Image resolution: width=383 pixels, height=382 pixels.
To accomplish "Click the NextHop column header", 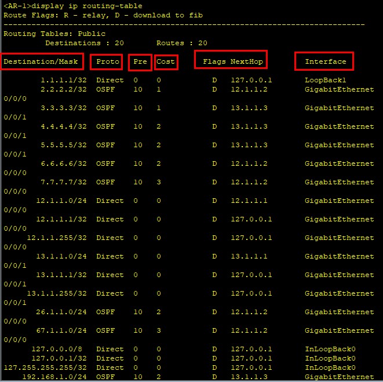I will click(247, 61).
